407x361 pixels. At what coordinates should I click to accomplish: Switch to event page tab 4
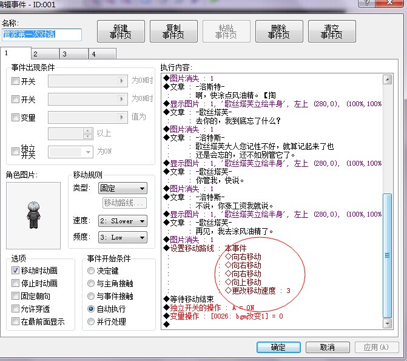coord(103,54)
